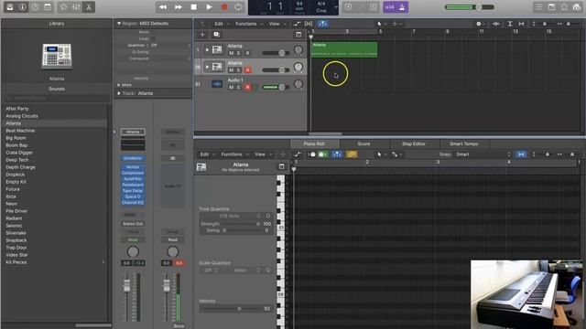This screenshot has height=329, width=586.
Task: Open the Tape Delay plug-in slot
Action: coord(133,191)
